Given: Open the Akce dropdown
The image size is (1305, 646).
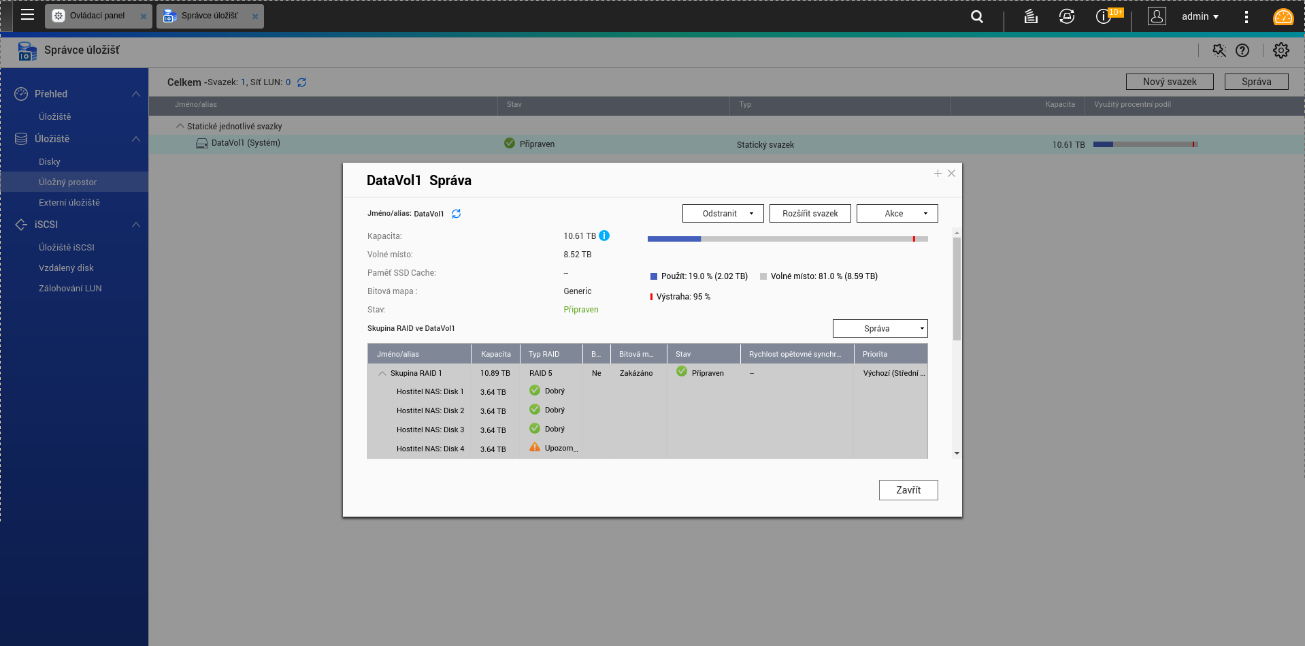Looking at the screenshot, I should tap(897, 214).
